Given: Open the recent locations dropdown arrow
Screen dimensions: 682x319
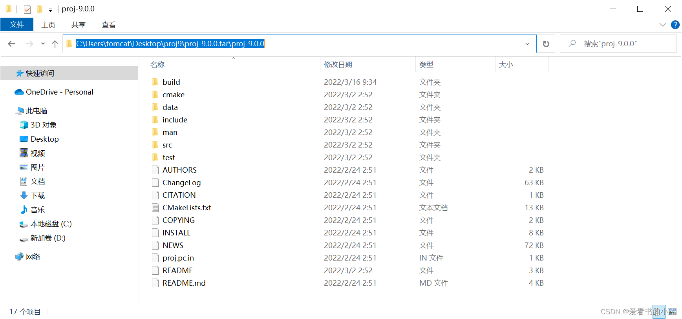Looking at the screenshot, I should coord(43,44).
